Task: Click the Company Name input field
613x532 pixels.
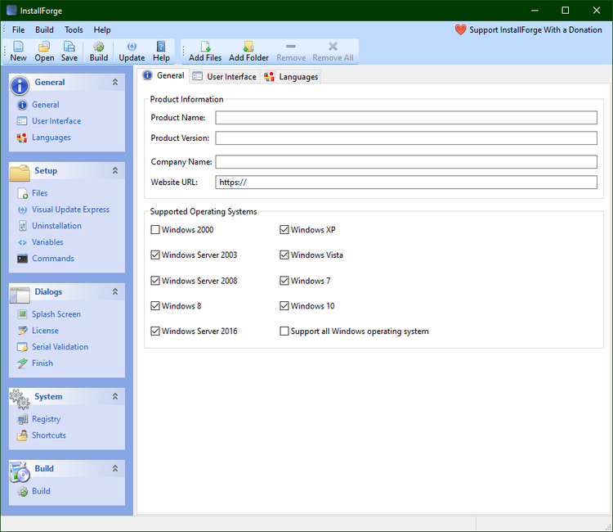Action: coord(406,162)
